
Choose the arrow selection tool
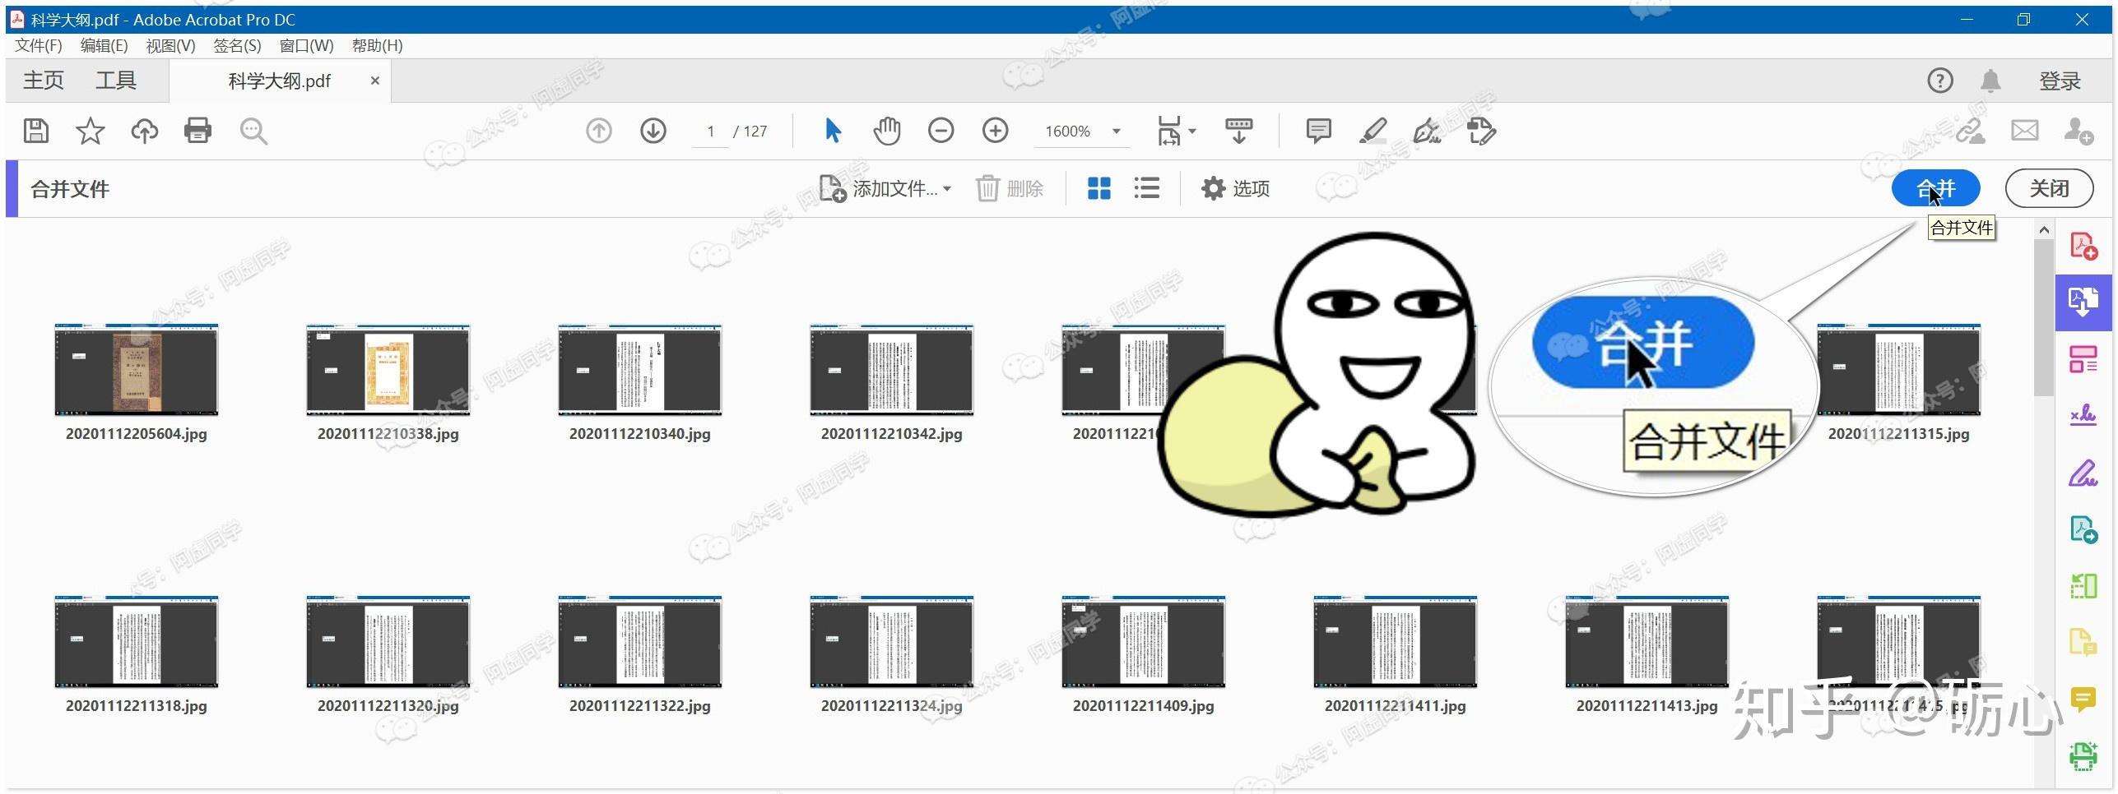[833, 131]
